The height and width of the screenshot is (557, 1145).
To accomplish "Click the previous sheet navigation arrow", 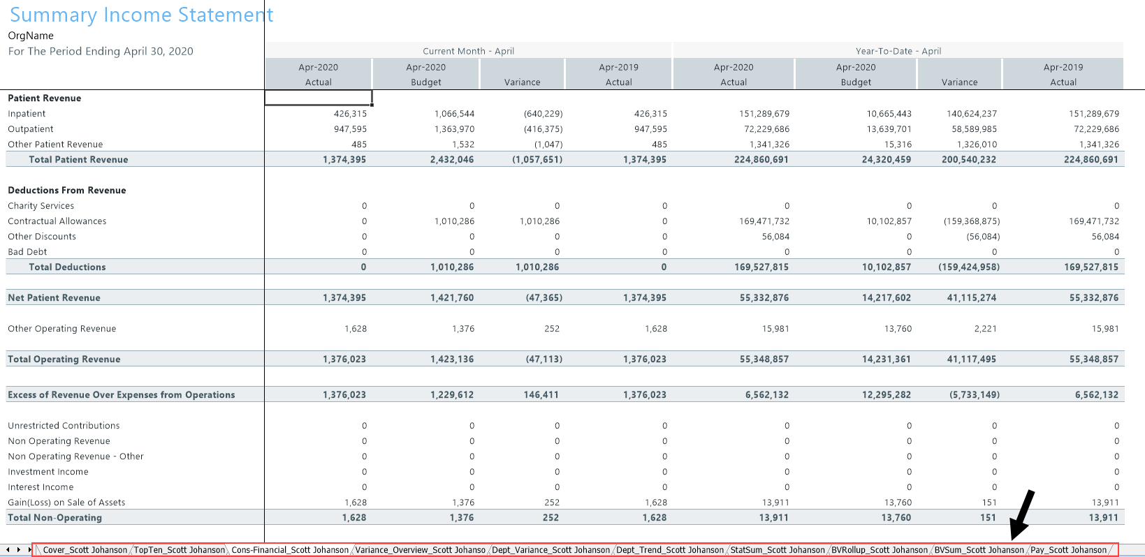I will coord(8,550).
